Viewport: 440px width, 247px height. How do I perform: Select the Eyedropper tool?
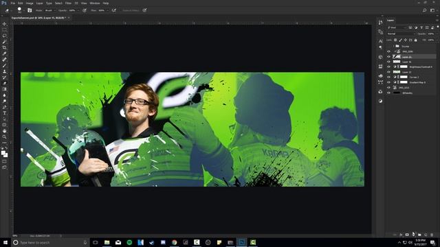point(5,54)
